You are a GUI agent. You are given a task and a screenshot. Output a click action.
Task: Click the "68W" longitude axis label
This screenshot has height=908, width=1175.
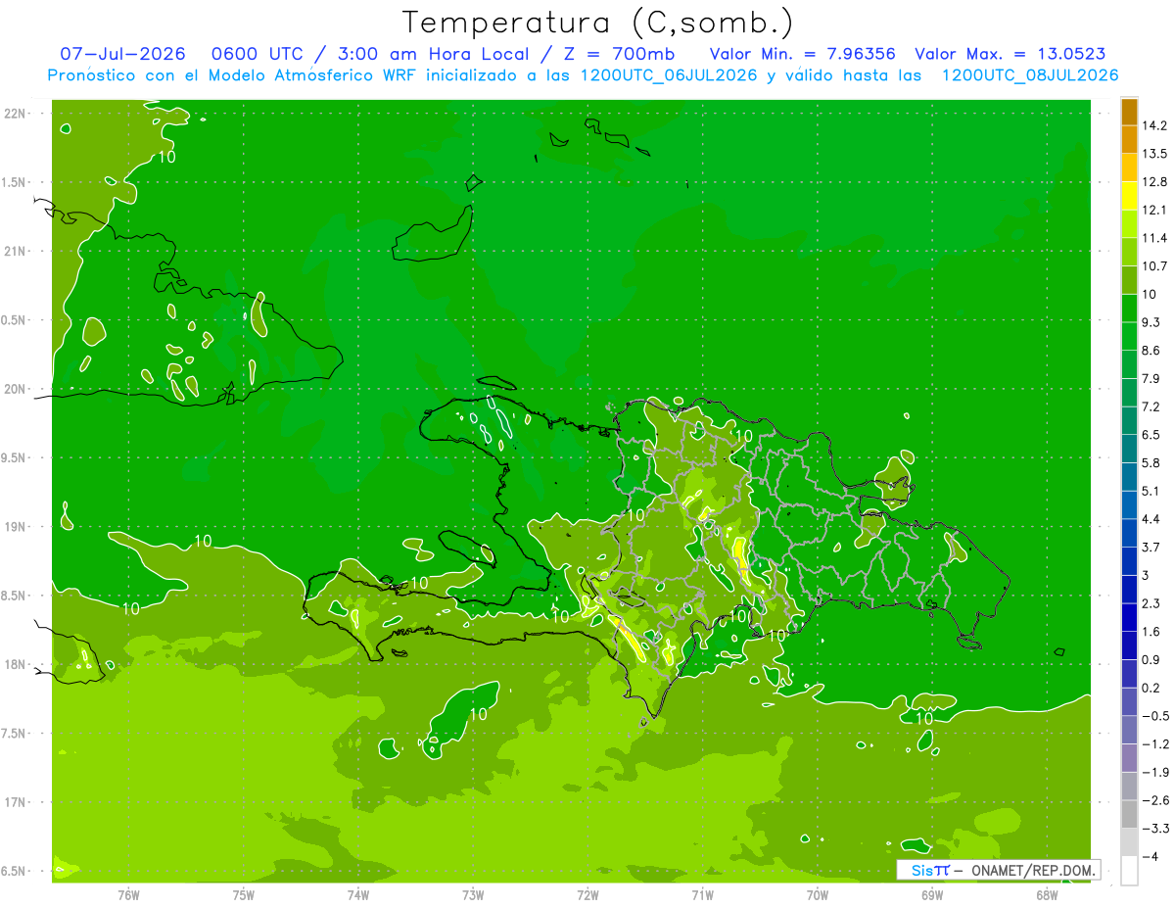point(1046,894)
